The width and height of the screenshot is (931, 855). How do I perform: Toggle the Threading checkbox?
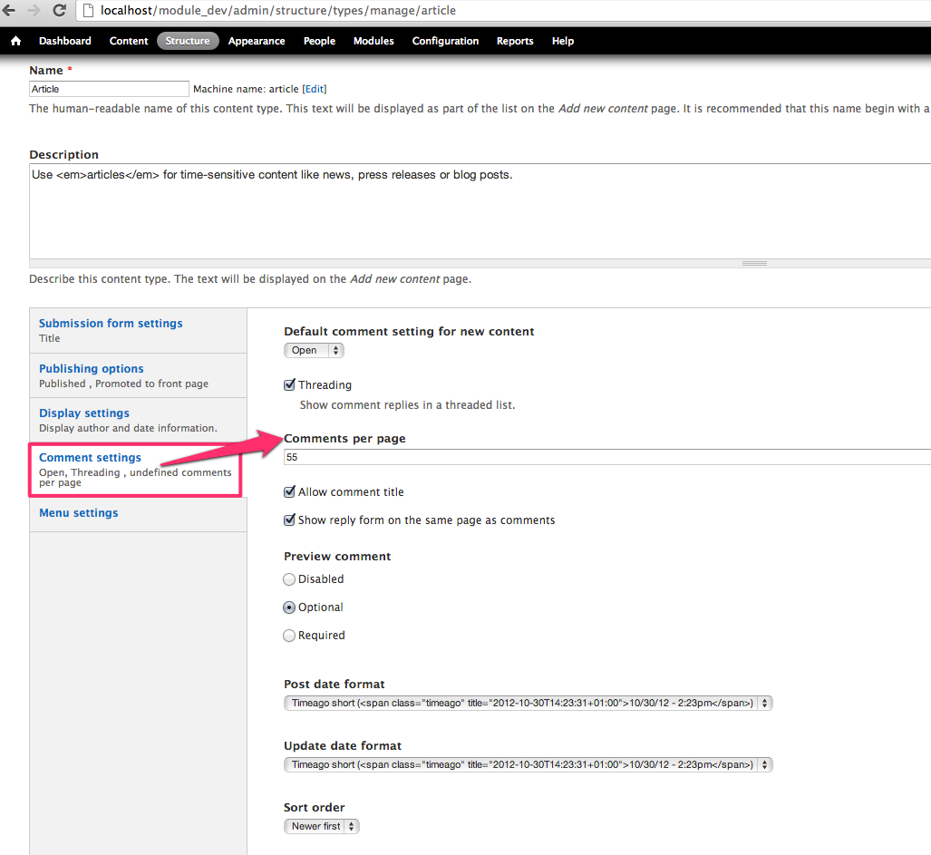(289, 384)
